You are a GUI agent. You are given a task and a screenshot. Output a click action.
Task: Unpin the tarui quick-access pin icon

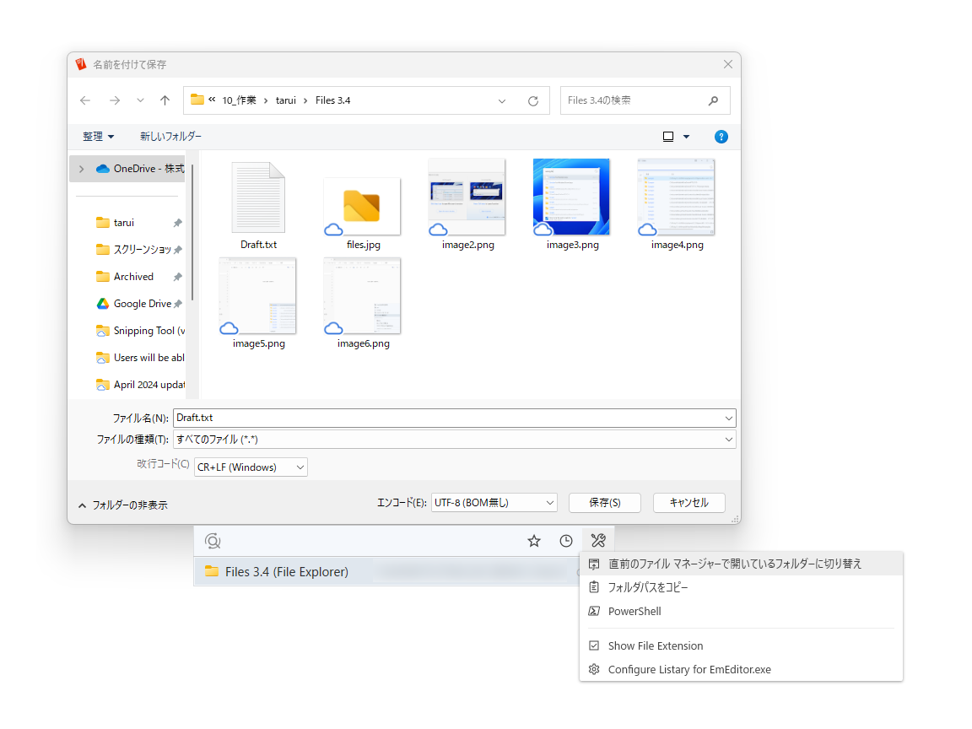[x=178, y=223]
